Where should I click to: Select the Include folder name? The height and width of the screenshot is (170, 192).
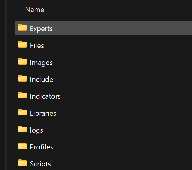[x=42, y=79]
